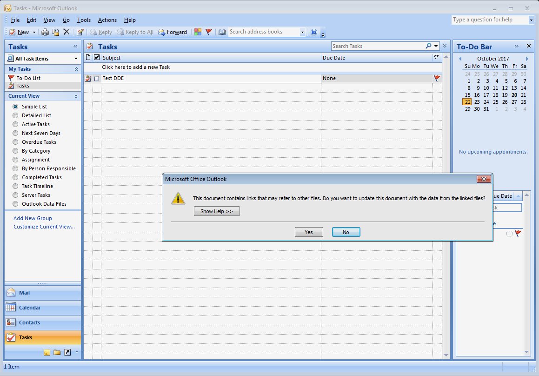This screenshot has width=539, height=376.
Task: Collapse the Current View group
Action: [x=76, y=96]
